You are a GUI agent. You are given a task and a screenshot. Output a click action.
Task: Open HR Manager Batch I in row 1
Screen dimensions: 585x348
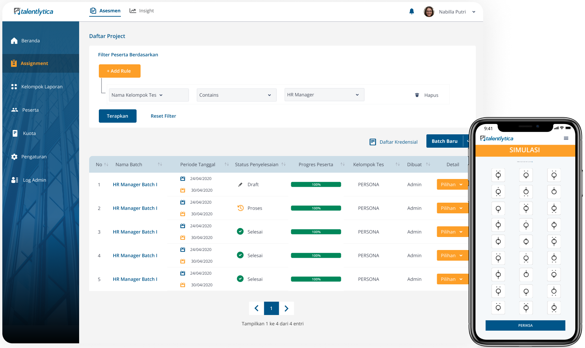(135, 185)
